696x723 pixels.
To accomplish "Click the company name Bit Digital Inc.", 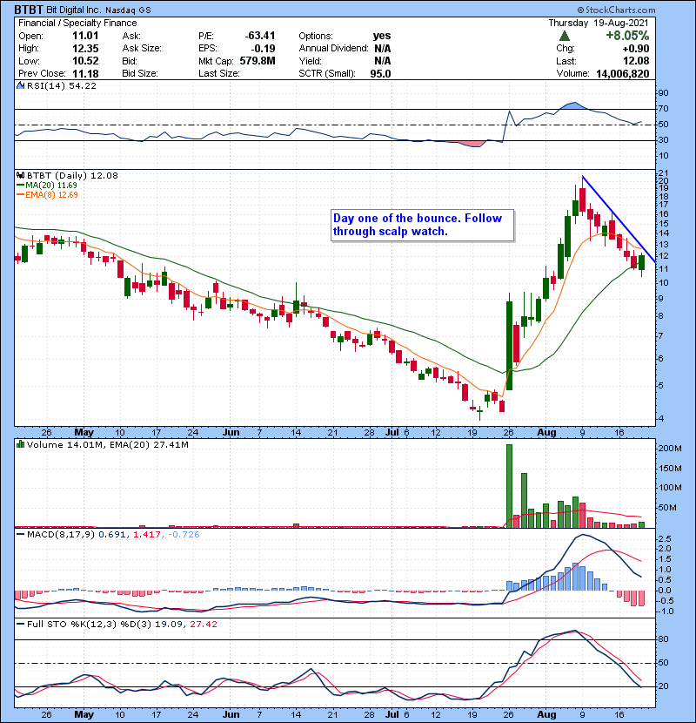I will click(x=73, y=10).
